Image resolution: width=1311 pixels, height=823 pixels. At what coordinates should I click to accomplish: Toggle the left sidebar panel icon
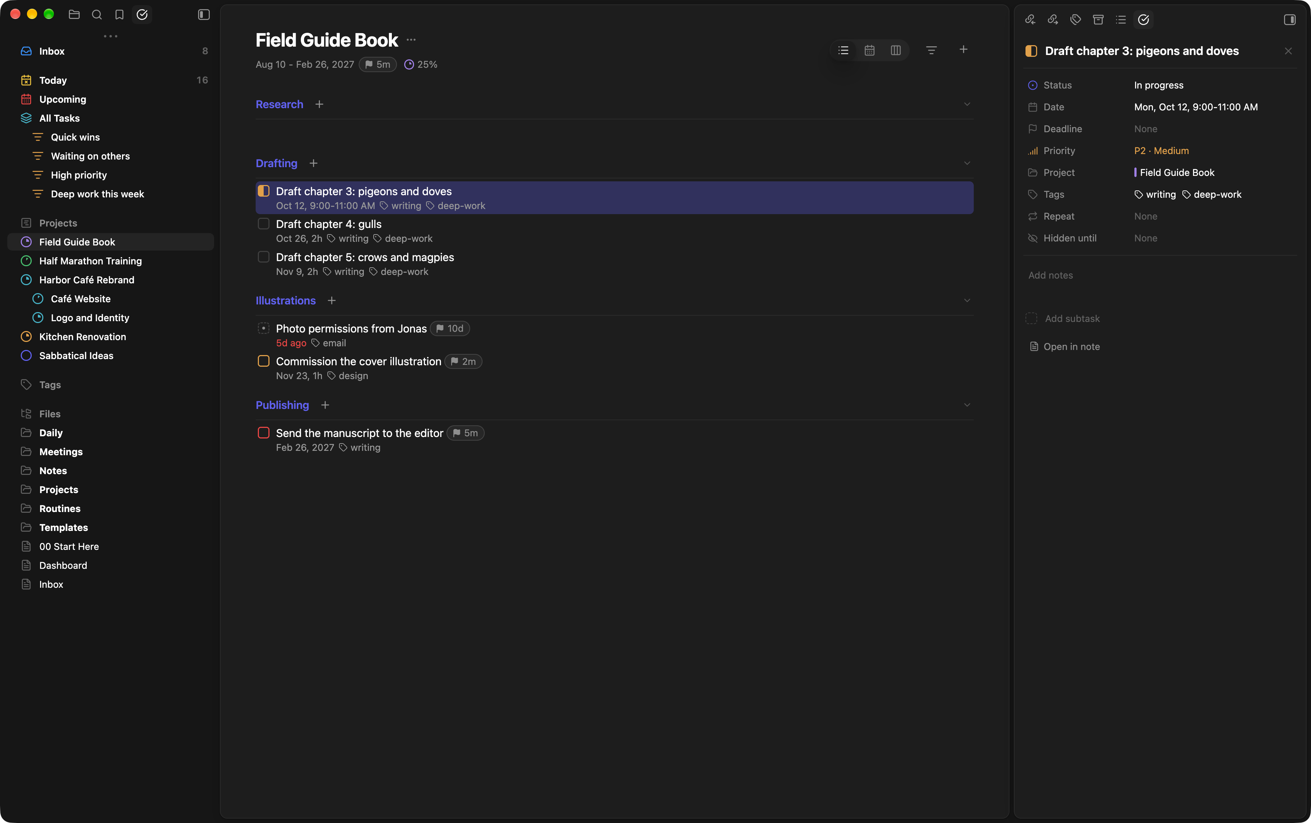(204, 15)
